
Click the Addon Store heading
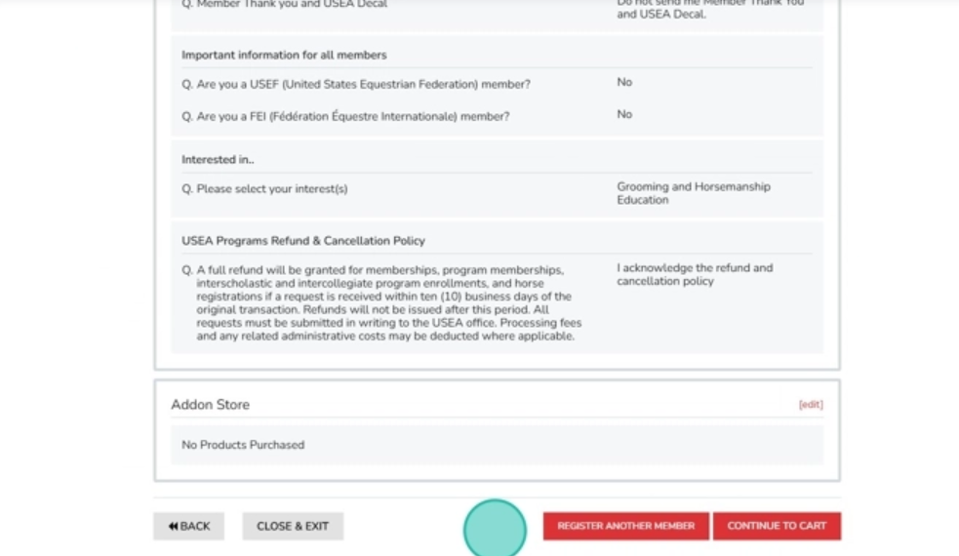coord(210,405)
